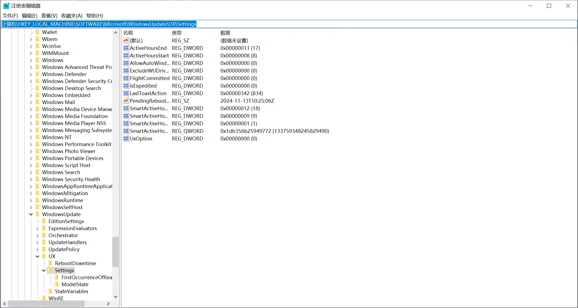The image size is (578, 308).
Task: Select the WindowsMitigation tree item
Action: click(x=65, y=193)
